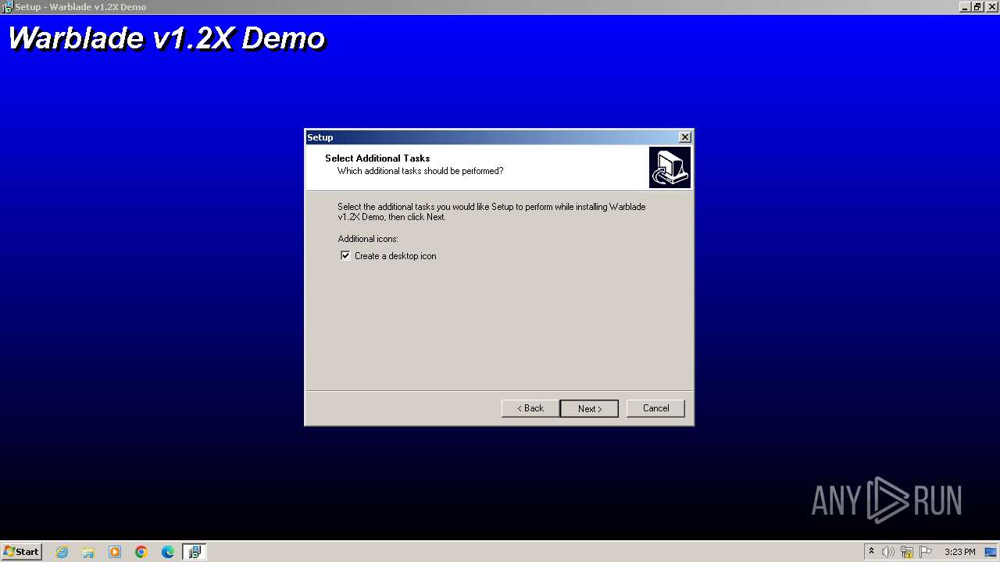Minimize the Setup - Warblade main window
The image size is (1000, 562).
pyautogui.click(x=965, y=7)
